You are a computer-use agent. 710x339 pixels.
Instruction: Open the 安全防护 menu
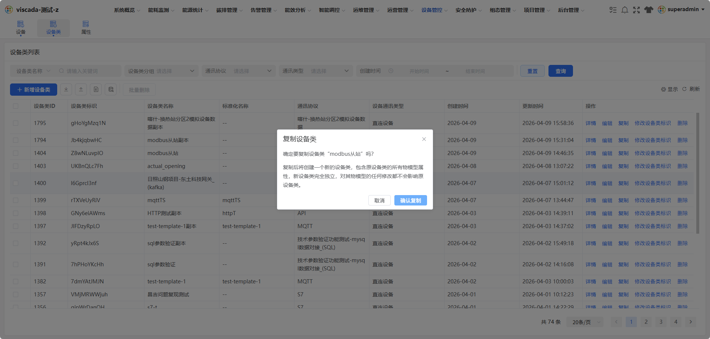(x=469, y=10)
